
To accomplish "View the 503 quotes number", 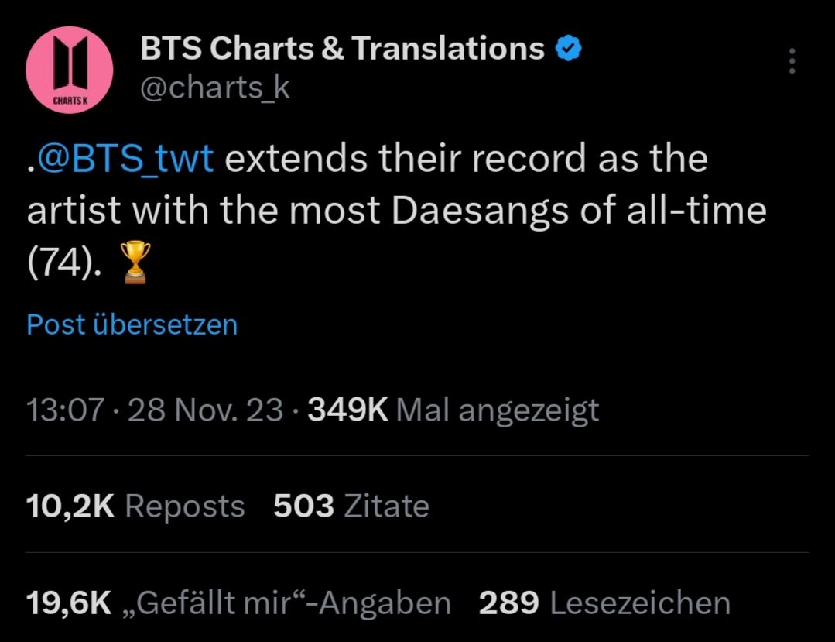I will coord(303,506).
